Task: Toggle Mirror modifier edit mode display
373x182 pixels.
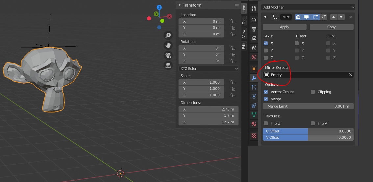Action: pyautogui.click(x=315, y=17)
